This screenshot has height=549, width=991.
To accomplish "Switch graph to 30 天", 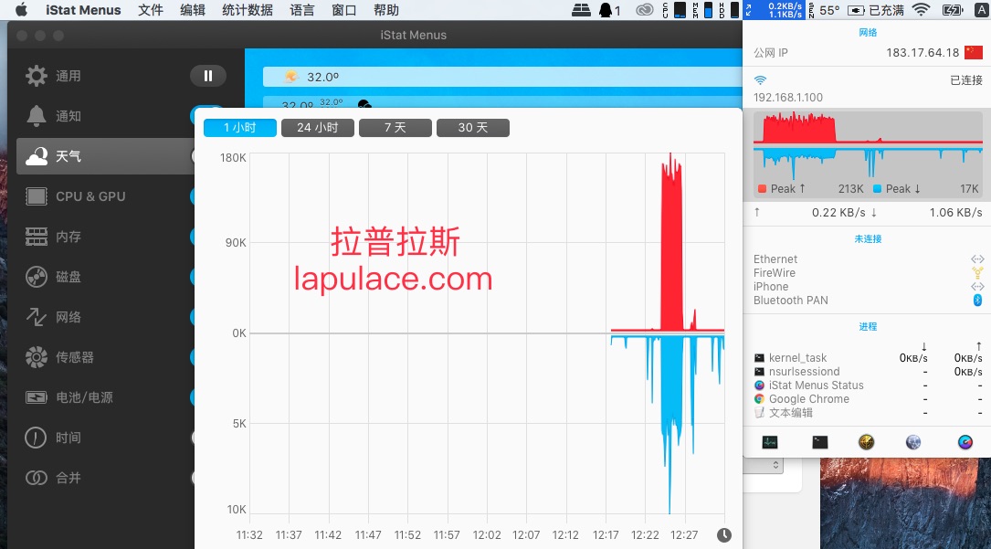I will click(473, 128).
